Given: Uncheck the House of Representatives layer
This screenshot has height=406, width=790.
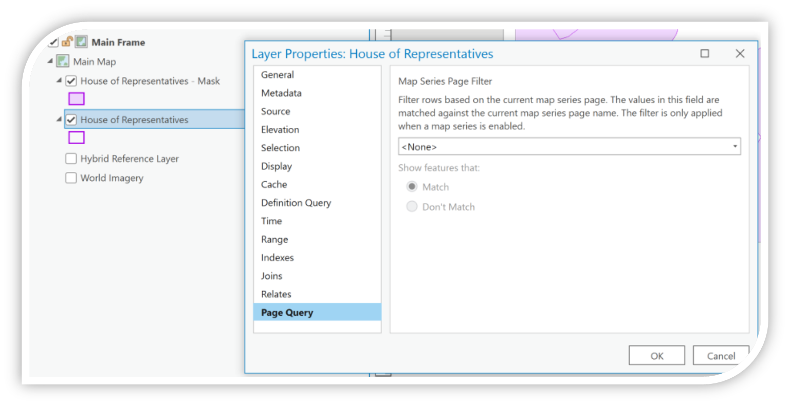Looking at the screenshot, I should [x=72, y=120].
